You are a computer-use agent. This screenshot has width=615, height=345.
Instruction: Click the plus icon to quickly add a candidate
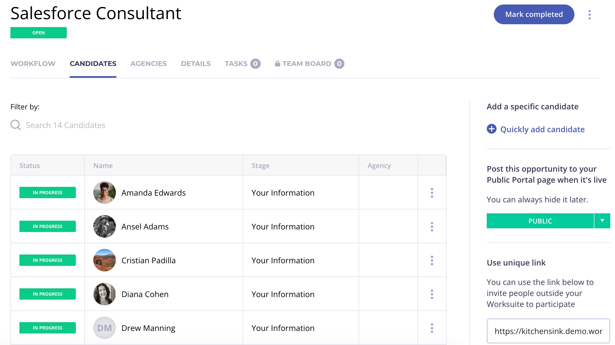(x=492, y=129)
